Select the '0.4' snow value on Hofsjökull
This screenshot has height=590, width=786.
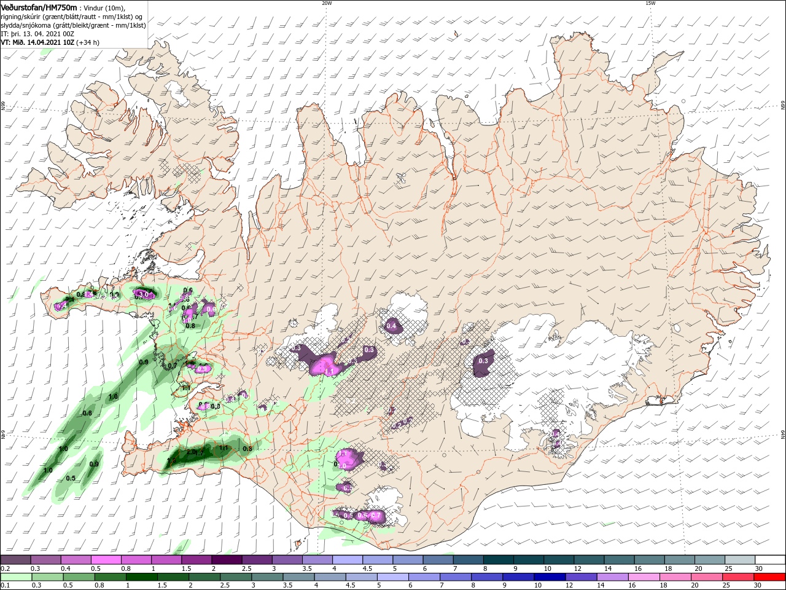pyautogui.click(x=392, y=326)
